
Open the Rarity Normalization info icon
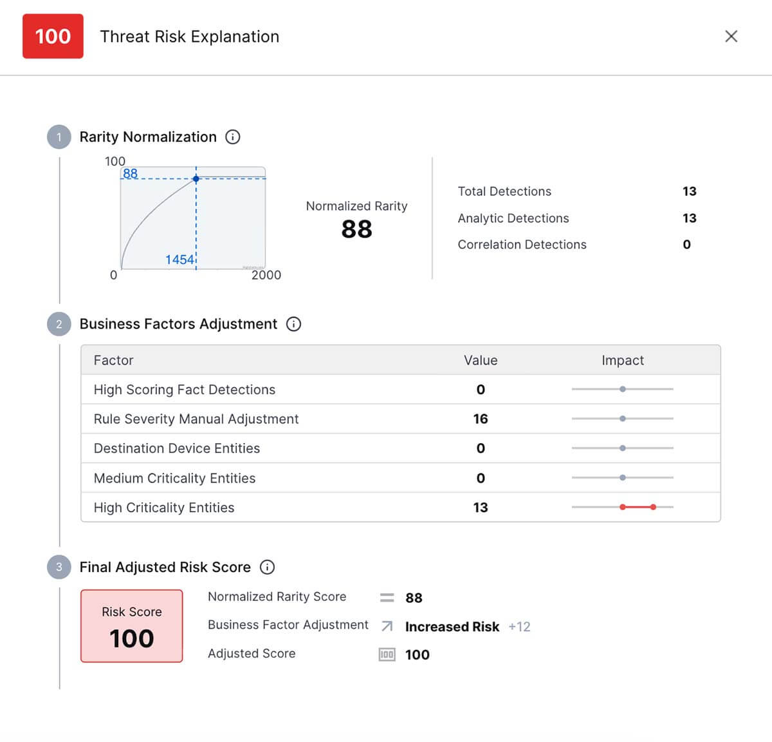coord(233,137)
